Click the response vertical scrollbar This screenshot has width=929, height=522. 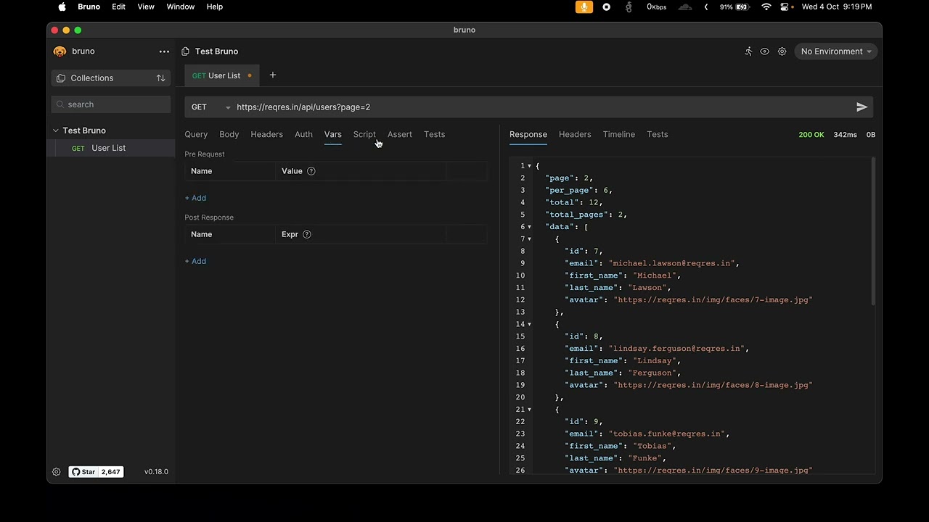coord(872,232)
